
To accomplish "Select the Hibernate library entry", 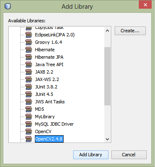I will click(x=45, y=50).
